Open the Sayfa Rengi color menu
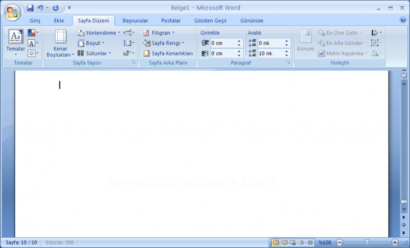This screenshot has height=248, width=410. 163,43
